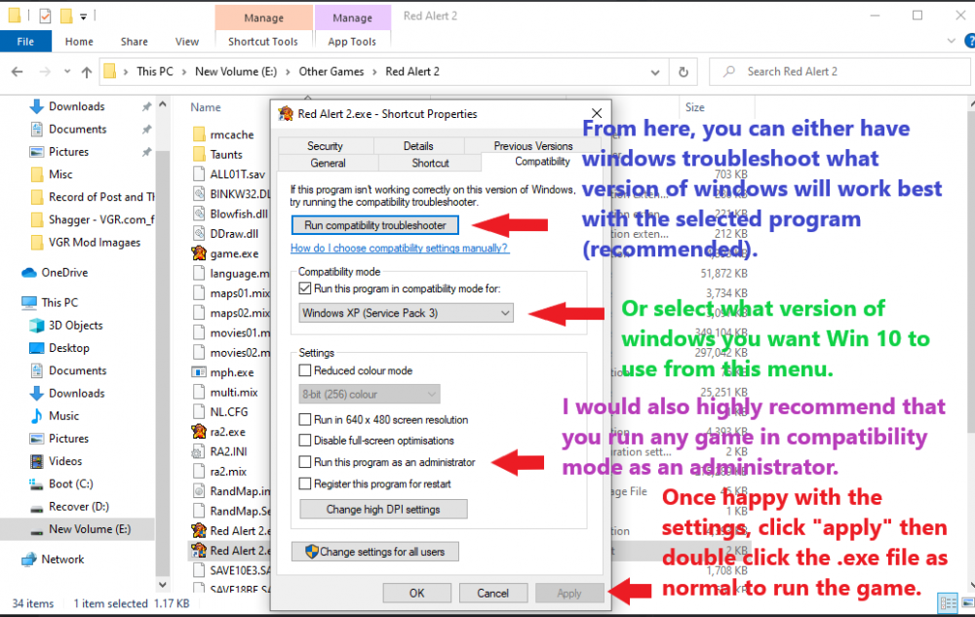The width and height of the screenshot is (975, 617).
Task: Click the Desktop icon in sidebar
Action: click(37, 348)
